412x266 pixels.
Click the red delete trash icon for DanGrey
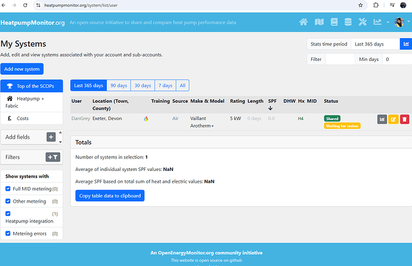coord(404,120)
